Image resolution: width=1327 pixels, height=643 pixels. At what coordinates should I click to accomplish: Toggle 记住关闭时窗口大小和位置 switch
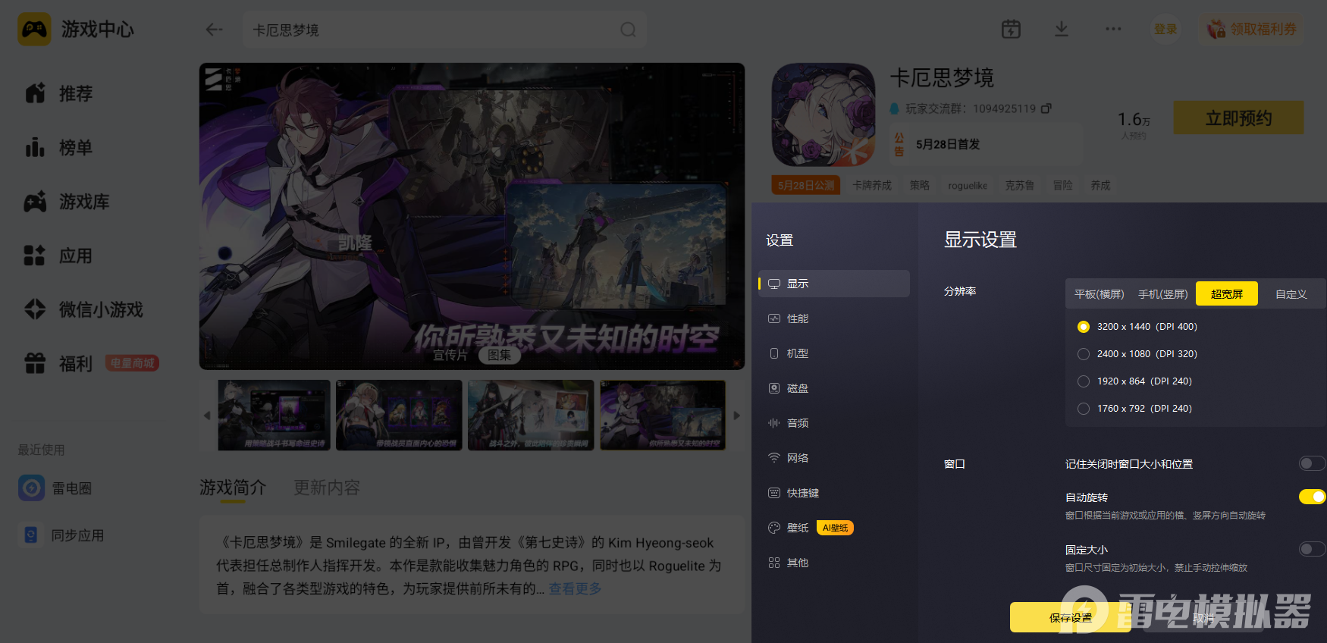tap(1312, 463)
